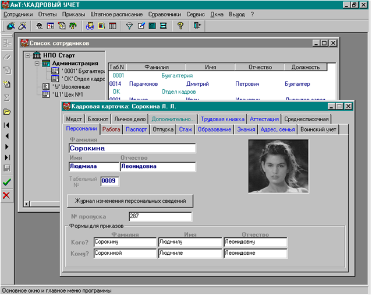Click the palm tree vacation icon in toolbar
This screenshot has width=372, height=295.
coord(72,26)
